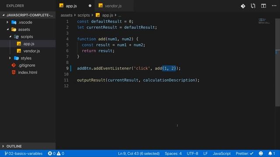Click the app.js breadcrumb segment

(x=108, y=15)
